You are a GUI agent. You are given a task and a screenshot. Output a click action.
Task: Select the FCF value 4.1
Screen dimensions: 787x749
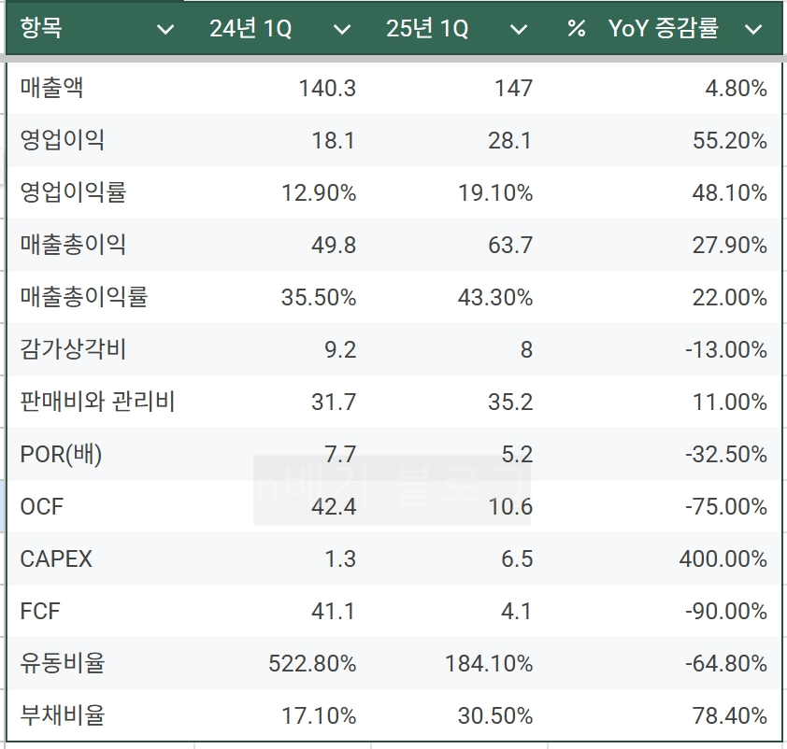pos(517,611)
